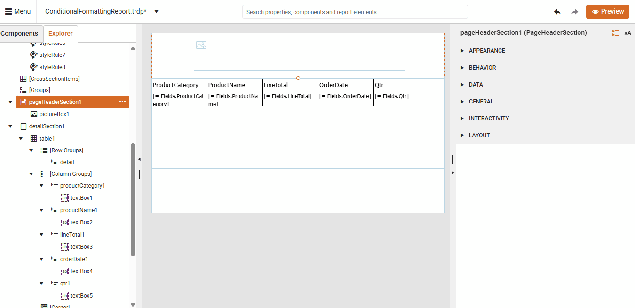
Task: Select the styleRule7 tree item label
Action: (x=52, y=55)
